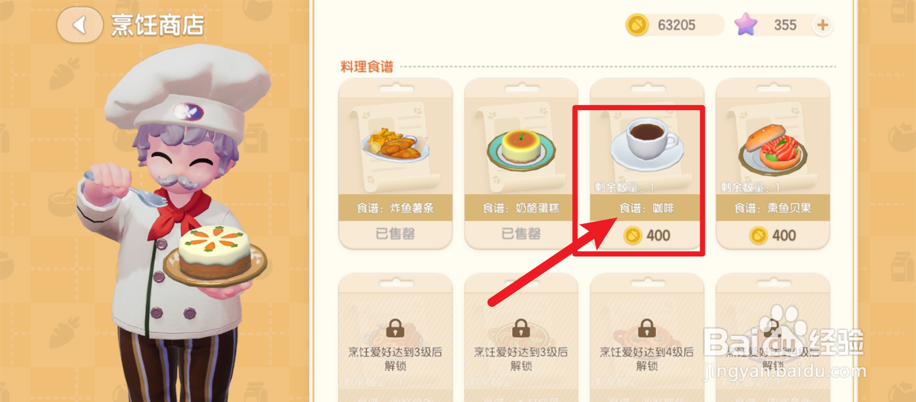
Task: Tap the 料理食谱 section header
Action: click(366, 67)
